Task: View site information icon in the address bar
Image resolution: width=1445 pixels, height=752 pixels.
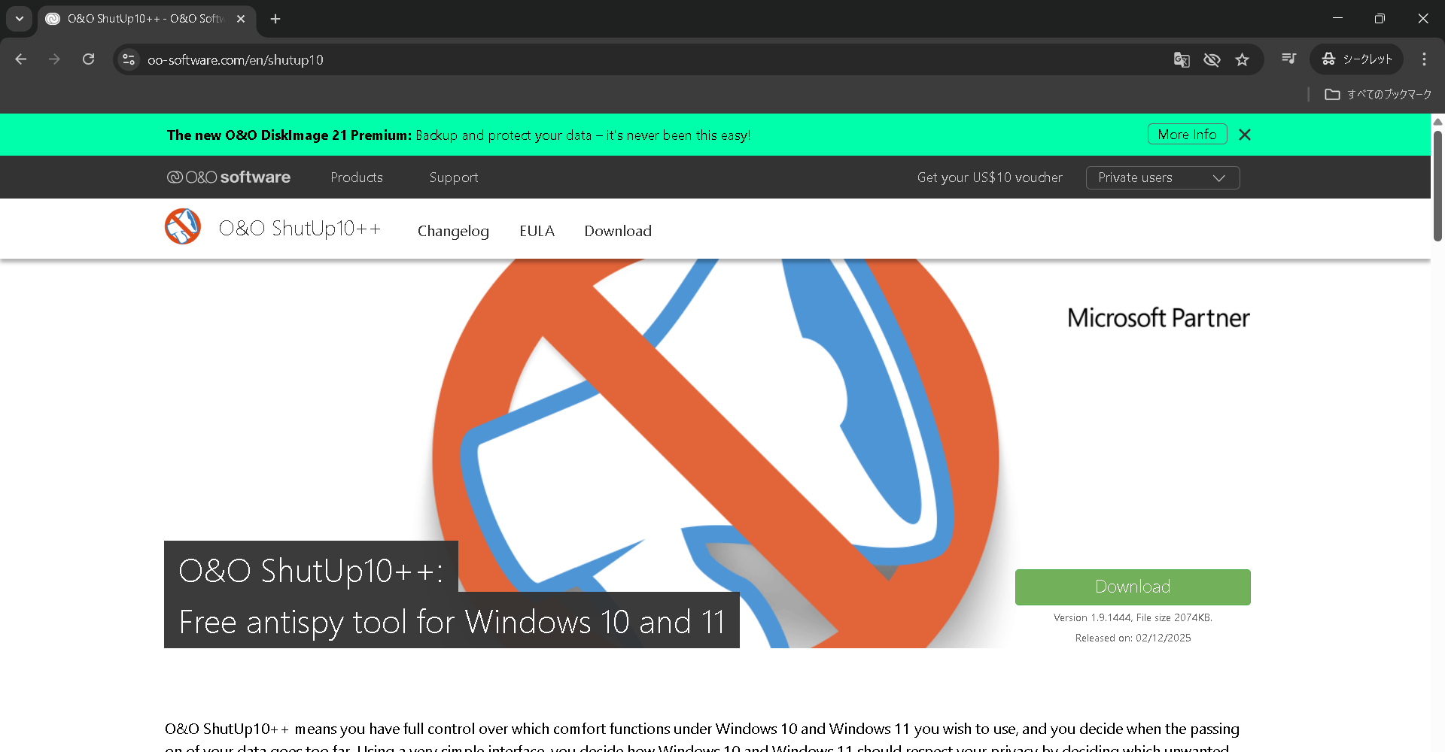Action: [128, 59]
